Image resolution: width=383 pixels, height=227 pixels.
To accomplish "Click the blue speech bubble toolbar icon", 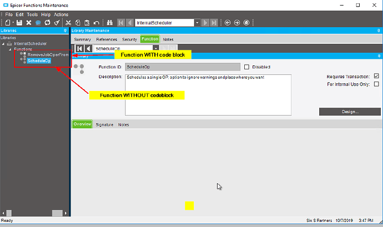I will (38, 23).
